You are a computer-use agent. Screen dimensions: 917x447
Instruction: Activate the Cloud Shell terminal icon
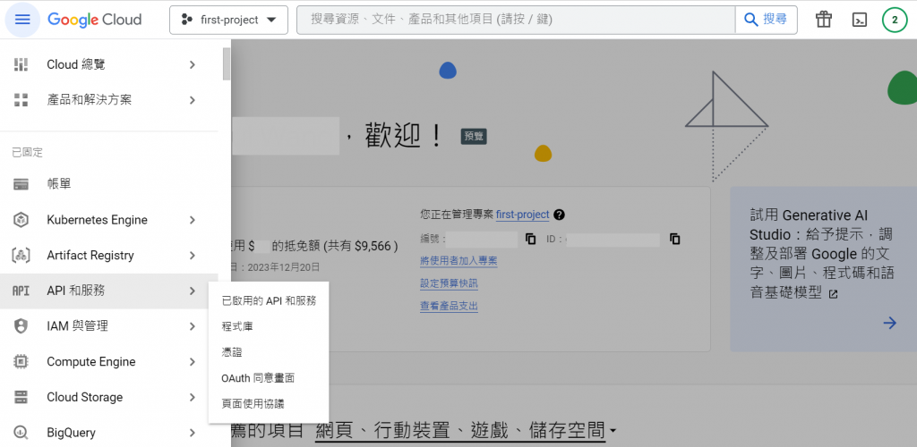pos(859,20)
